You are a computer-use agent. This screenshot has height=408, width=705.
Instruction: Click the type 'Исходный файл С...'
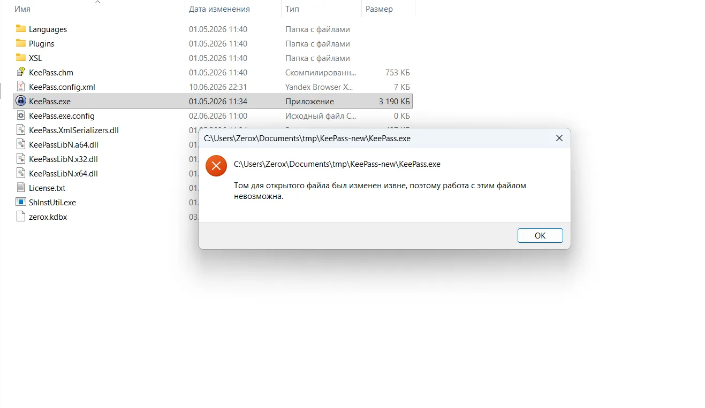[321, 116]
